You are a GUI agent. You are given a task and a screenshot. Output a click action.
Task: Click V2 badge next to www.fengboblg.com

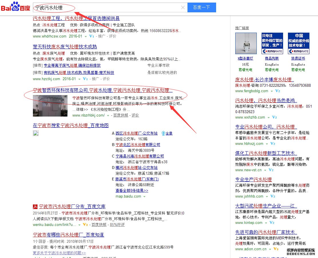(x=278, y=91)
